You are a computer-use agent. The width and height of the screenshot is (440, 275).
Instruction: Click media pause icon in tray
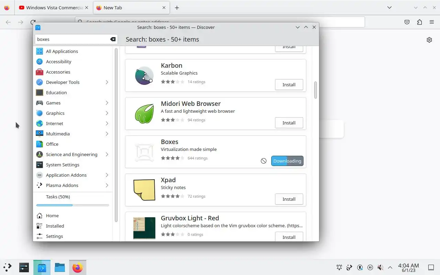point(370,267)
